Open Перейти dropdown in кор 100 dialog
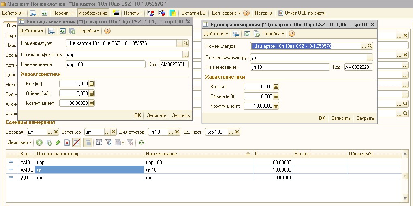Screen dimensions: 413x206 89,31
